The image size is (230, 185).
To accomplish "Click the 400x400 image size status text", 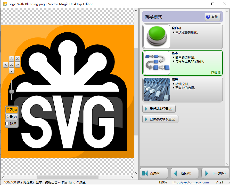I will click(19, 182).
